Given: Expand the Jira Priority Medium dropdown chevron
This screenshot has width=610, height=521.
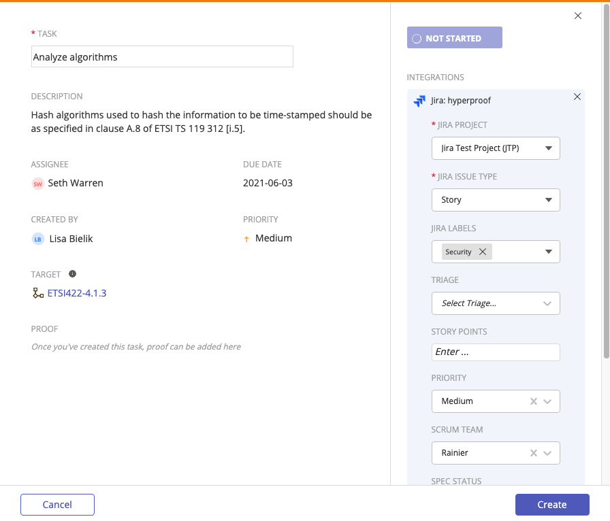Looking at the screenshot, I should pos(547,401).
